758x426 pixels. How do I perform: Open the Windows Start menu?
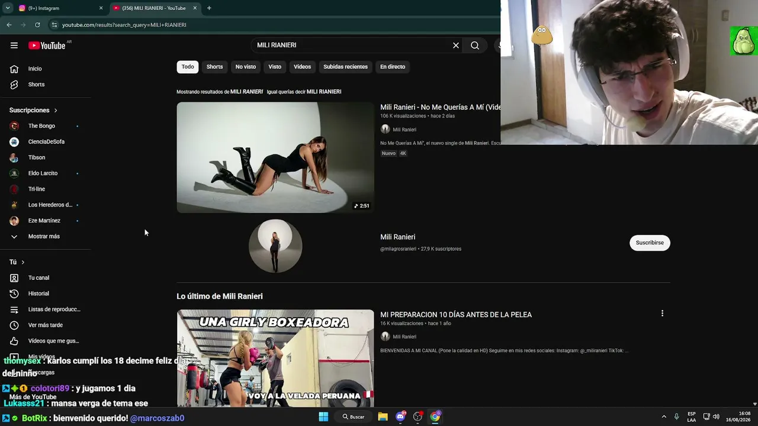[323, 417]
